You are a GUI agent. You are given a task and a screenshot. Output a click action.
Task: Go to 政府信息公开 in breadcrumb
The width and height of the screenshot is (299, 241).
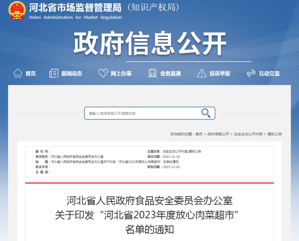point(218,134)
